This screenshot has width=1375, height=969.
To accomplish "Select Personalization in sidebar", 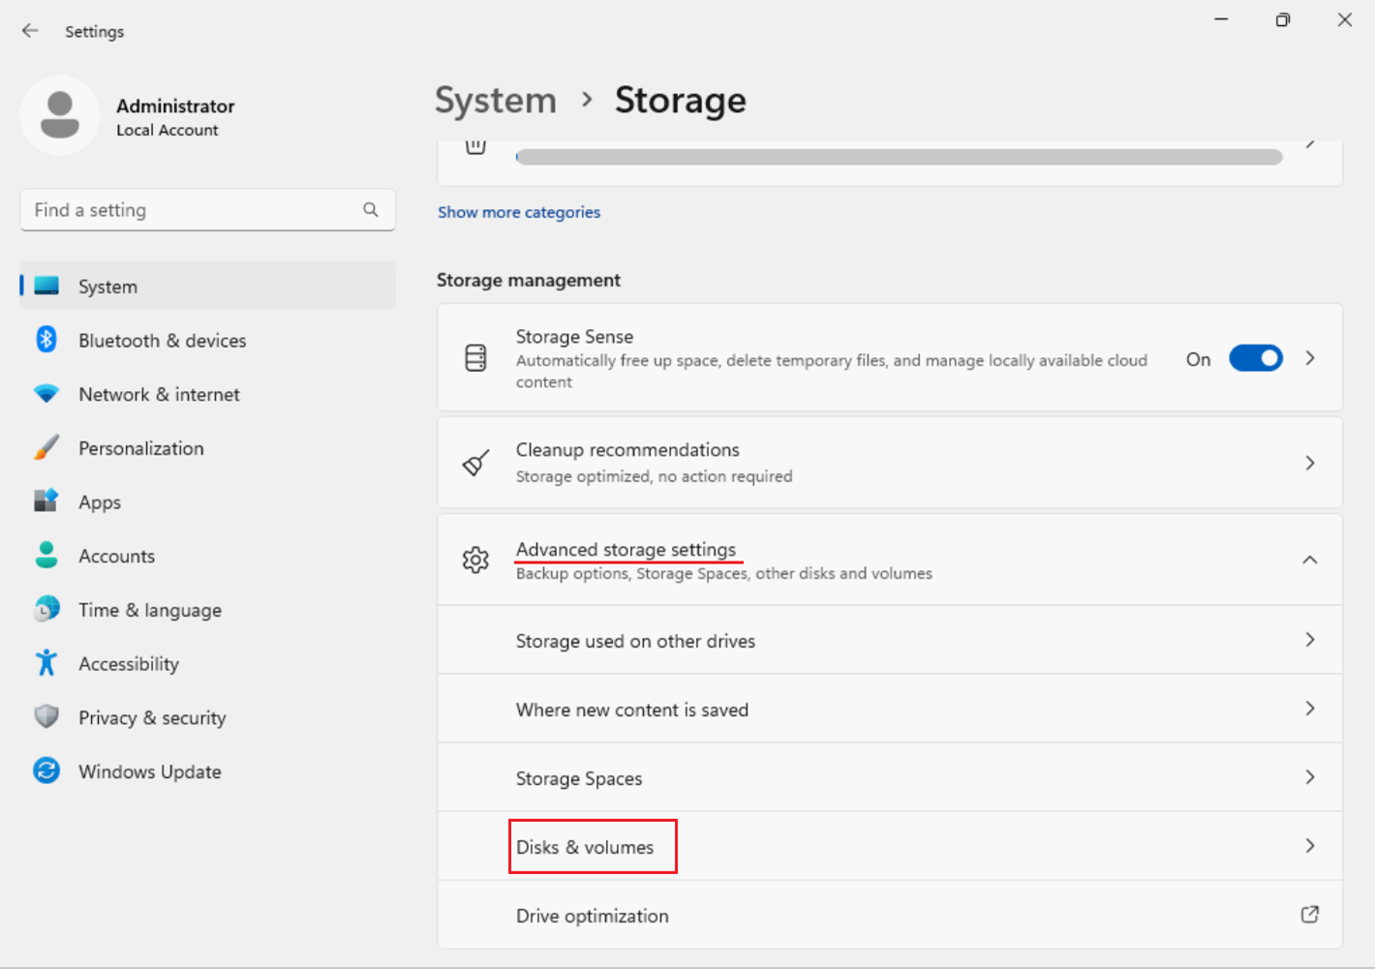I will (x=208, y=448).
